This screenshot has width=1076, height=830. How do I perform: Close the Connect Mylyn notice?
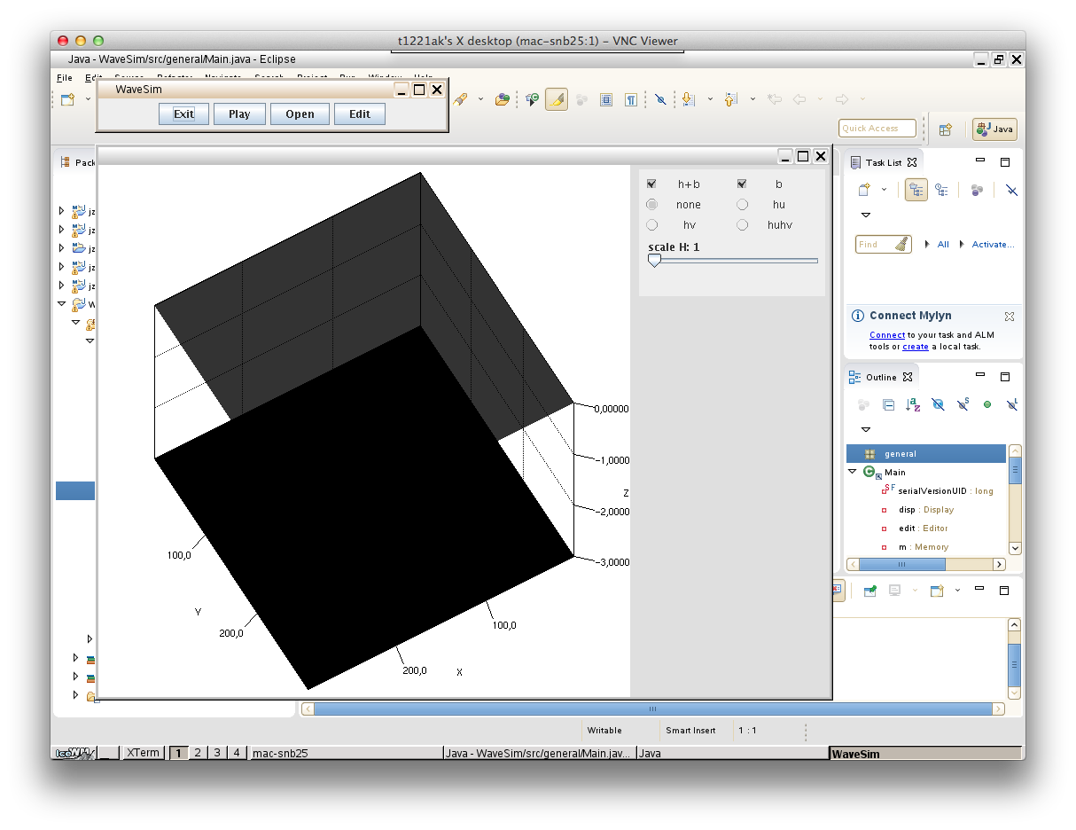point(1009,316)
